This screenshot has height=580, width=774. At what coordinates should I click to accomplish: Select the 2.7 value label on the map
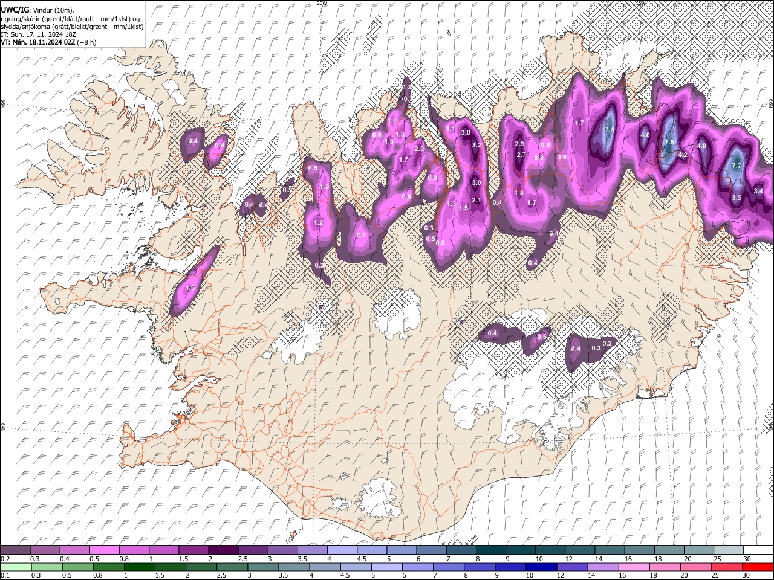tap(521, 155)
